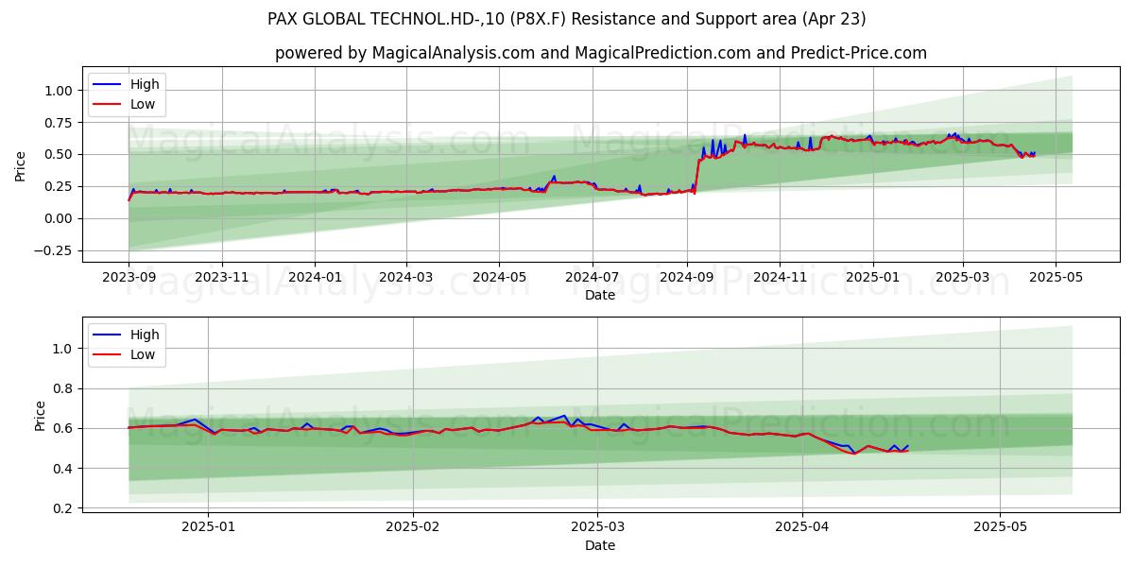
Task: Click the '0.2' price tick on bottom chart
Action: [64, 508]
